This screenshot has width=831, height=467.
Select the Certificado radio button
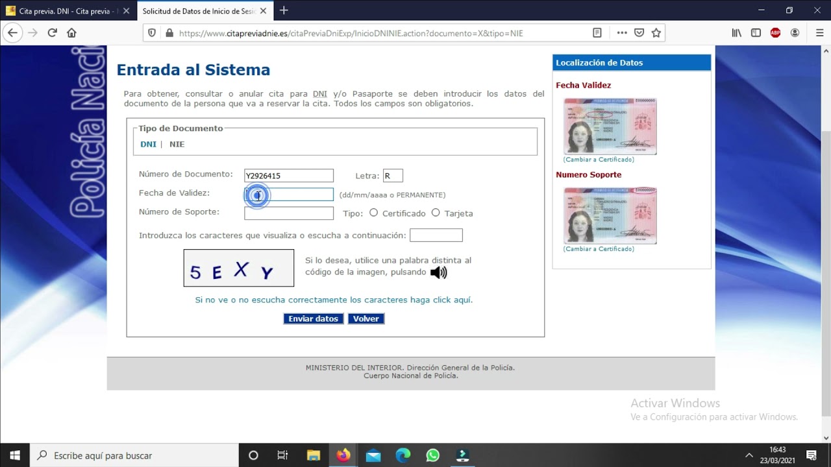click(x=373, y=213)
